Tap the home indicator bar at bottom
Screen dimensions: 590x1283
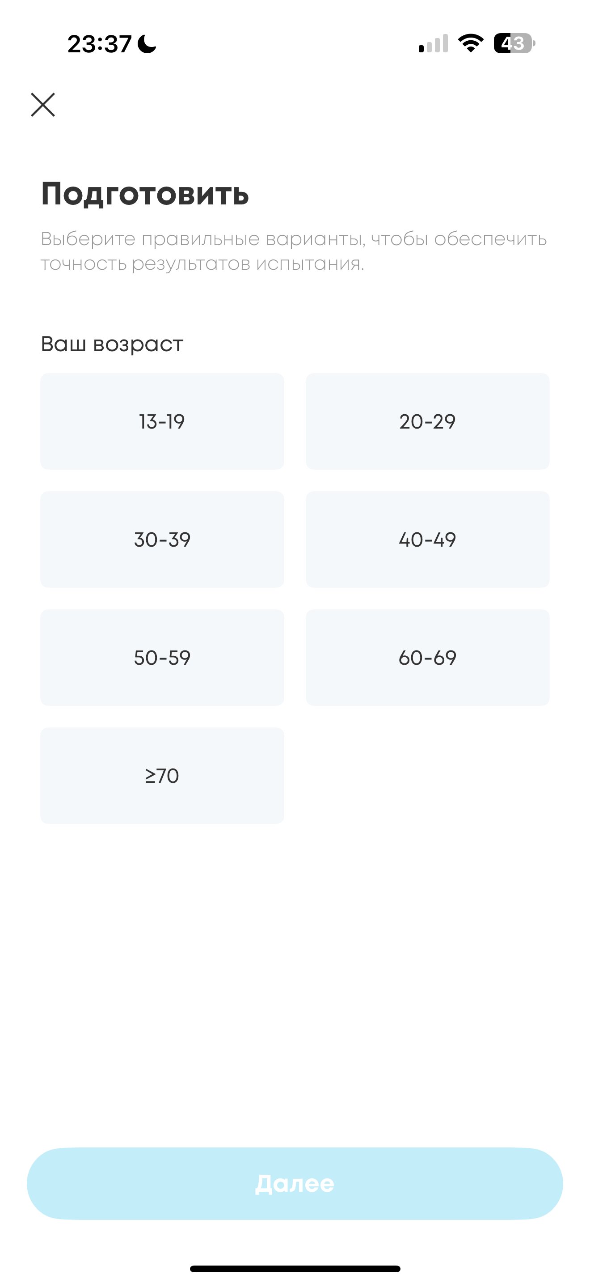295,1269
